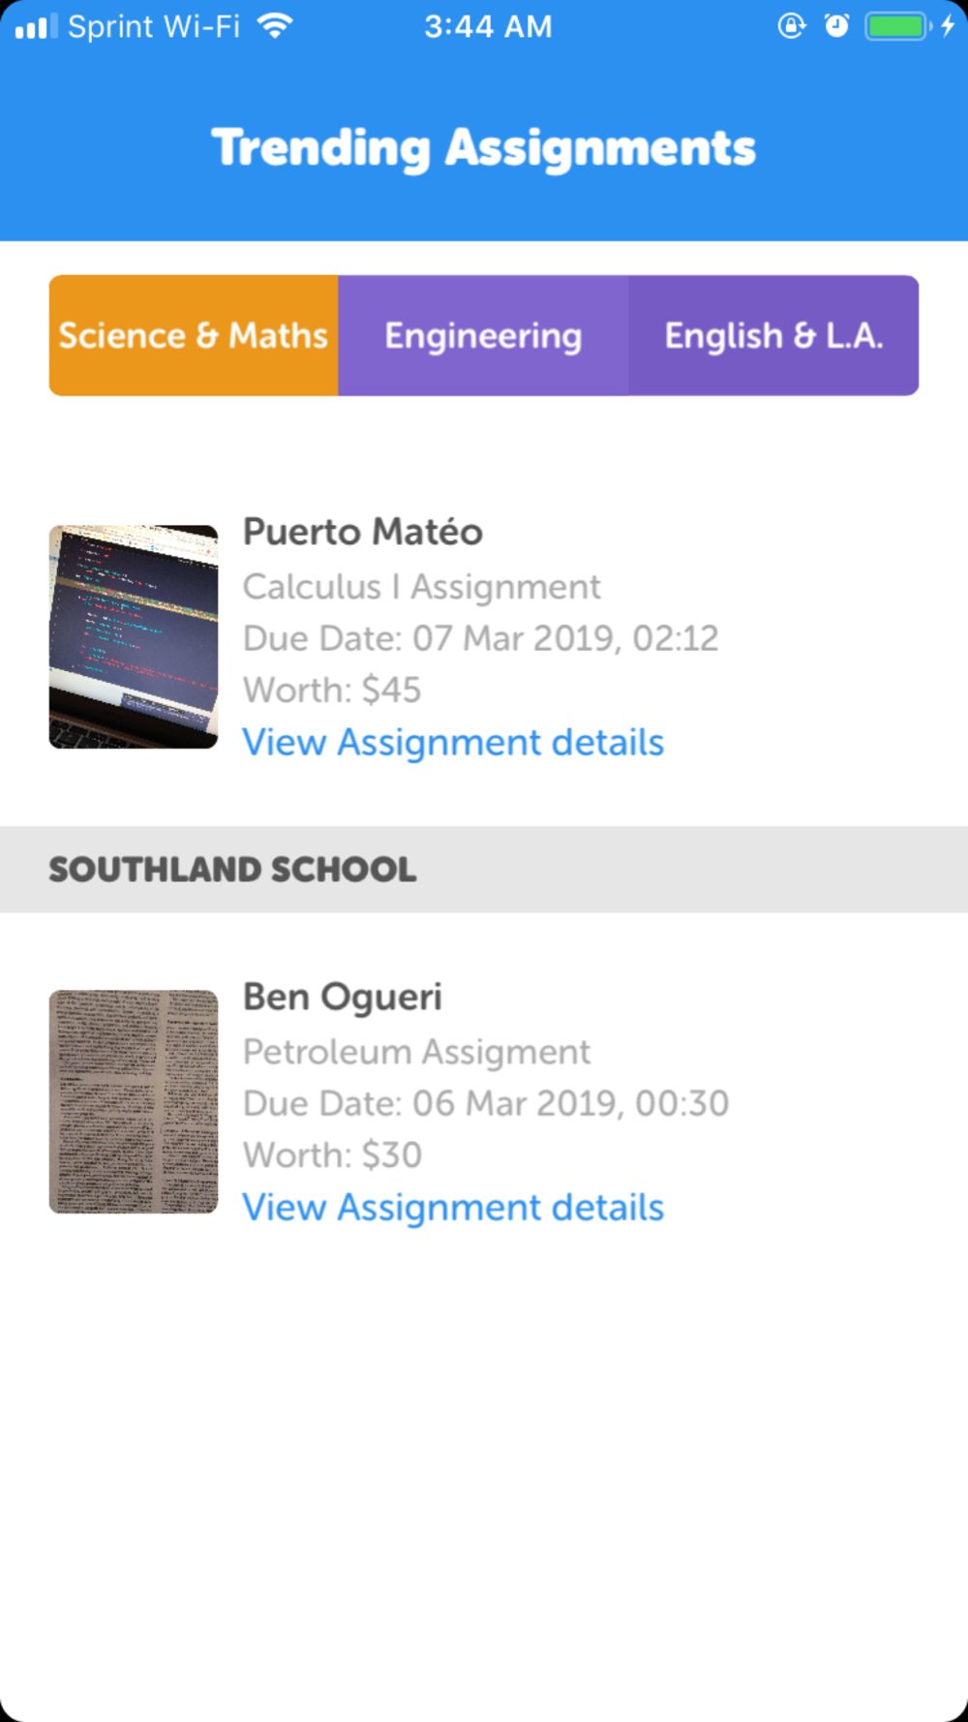
Task: Open Puerto Matéo's code screenshot thumbnail
Action: coord(134,636)
